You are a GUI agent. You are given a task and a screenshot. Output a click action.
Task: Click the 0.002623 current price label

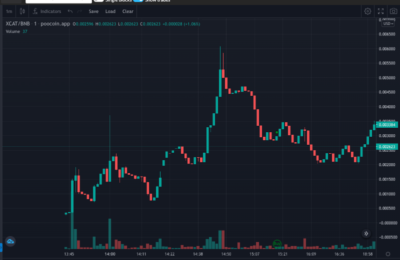click(387, 147)
